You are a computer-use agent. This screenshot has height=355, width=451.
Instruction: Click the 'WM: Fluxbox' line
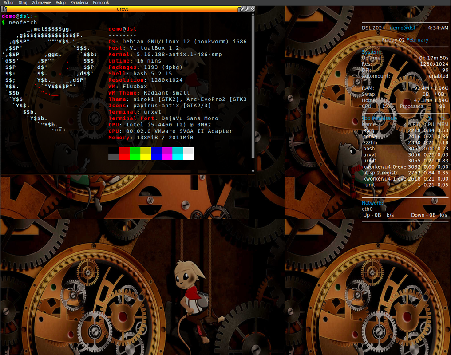point(128,86)
